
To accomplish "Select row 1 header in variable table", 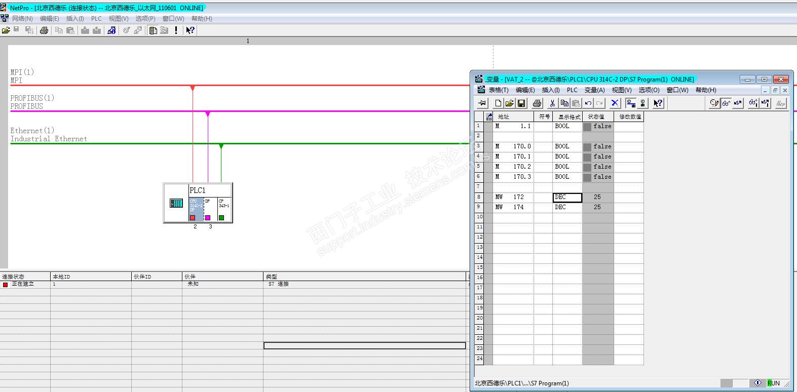I will (x=479, y=127).
